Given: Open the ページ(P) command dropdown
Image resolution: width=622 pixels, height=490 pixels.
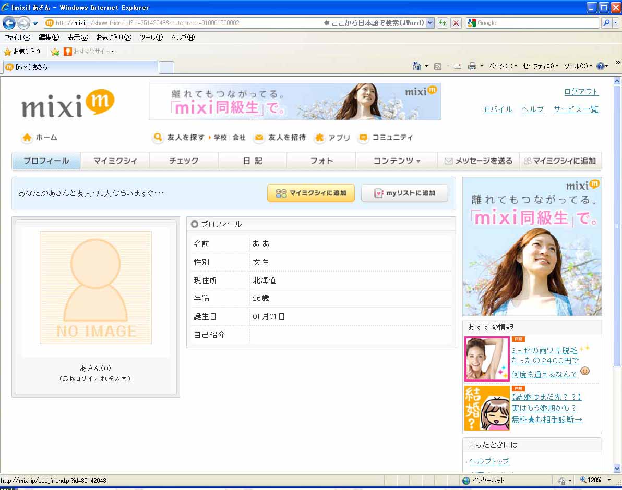Looking at the screenshot, I should tap(503, 66).
